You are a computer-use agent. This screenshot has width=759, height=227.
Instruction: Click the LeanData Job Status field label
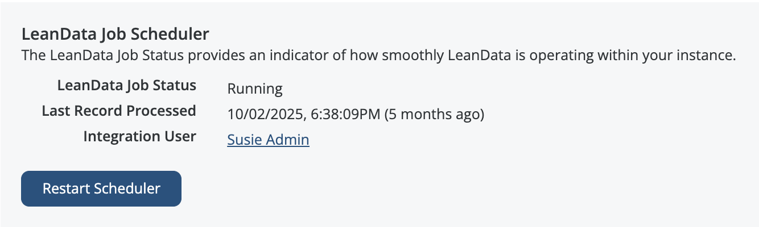click(x=127, y=86)
